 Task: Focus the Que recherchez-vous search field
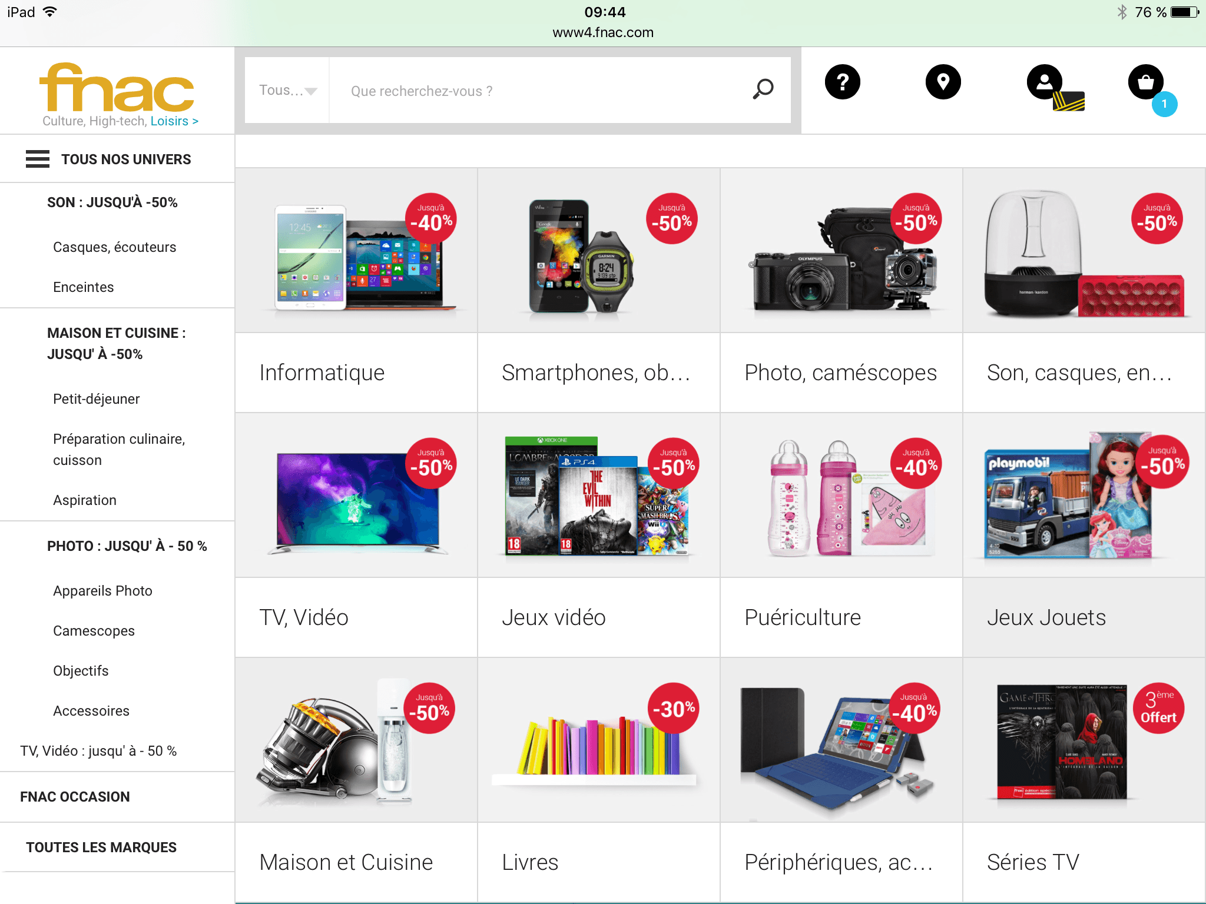(539, 91)
